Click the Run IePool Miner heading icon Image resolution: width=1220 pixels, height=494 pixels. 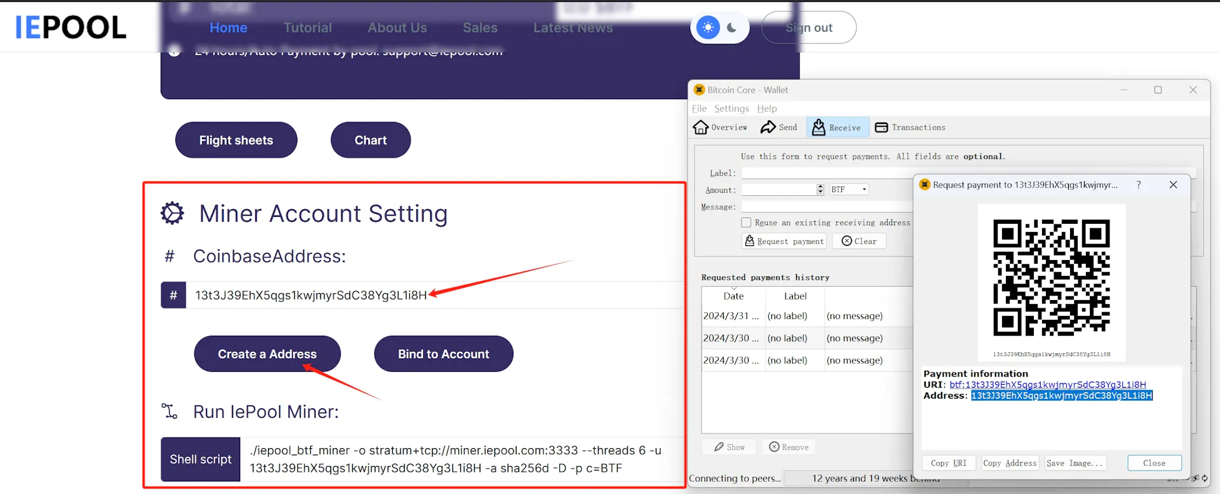[170, 411]
